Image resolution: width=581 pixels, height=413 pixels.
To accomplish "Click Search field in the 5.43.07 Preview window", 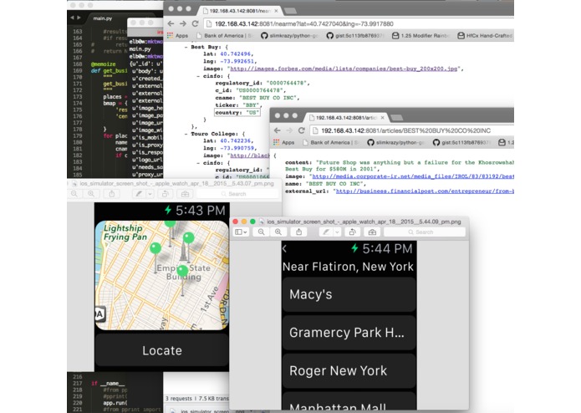I will click(237, 194).
